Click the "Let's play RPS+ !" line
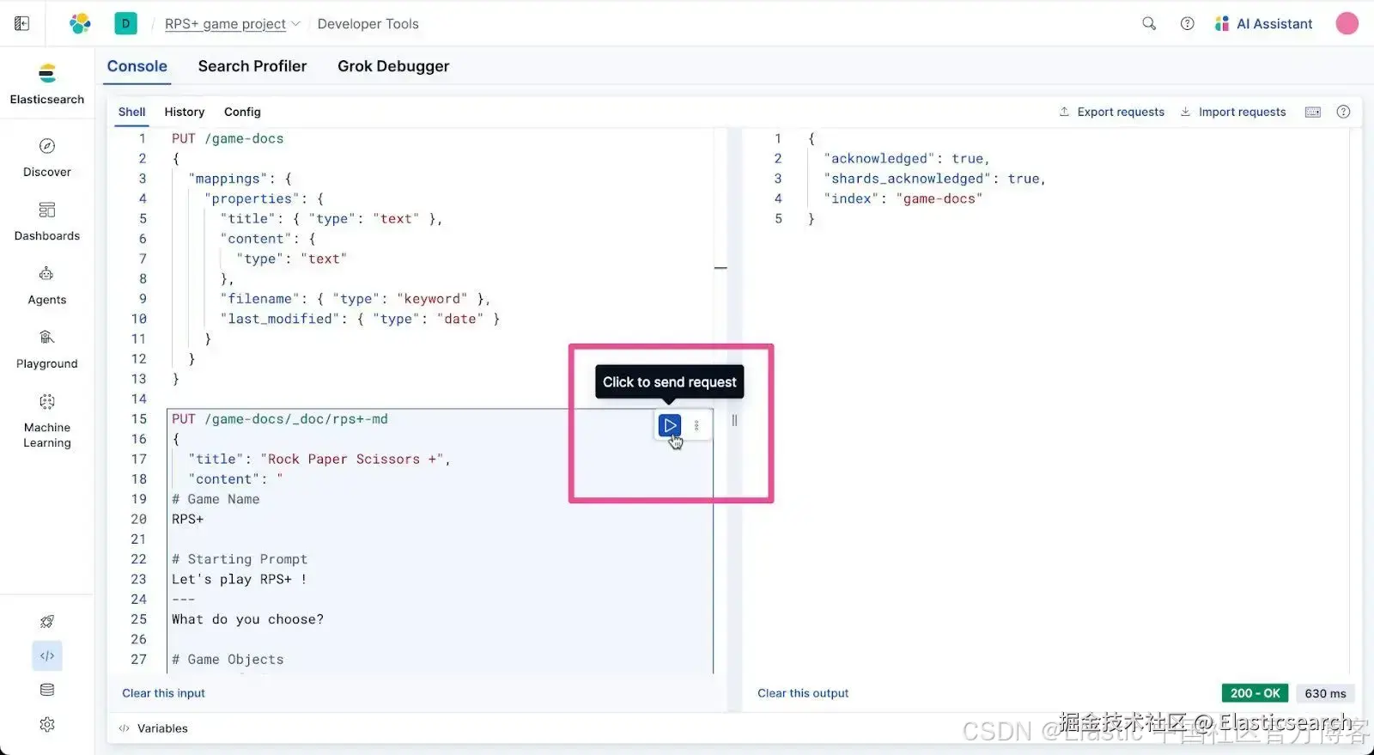This screenshot has height=755, width=1374. tap(240, 579)
